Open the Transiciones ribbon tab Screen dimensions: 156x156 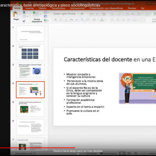click(58, 8)
